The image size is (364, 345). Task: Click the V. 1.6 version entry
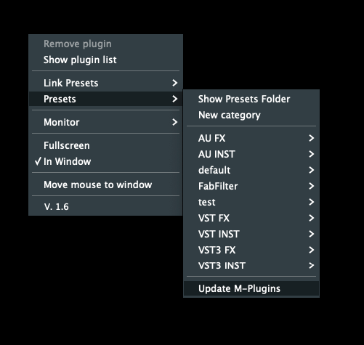coord(105,207)
